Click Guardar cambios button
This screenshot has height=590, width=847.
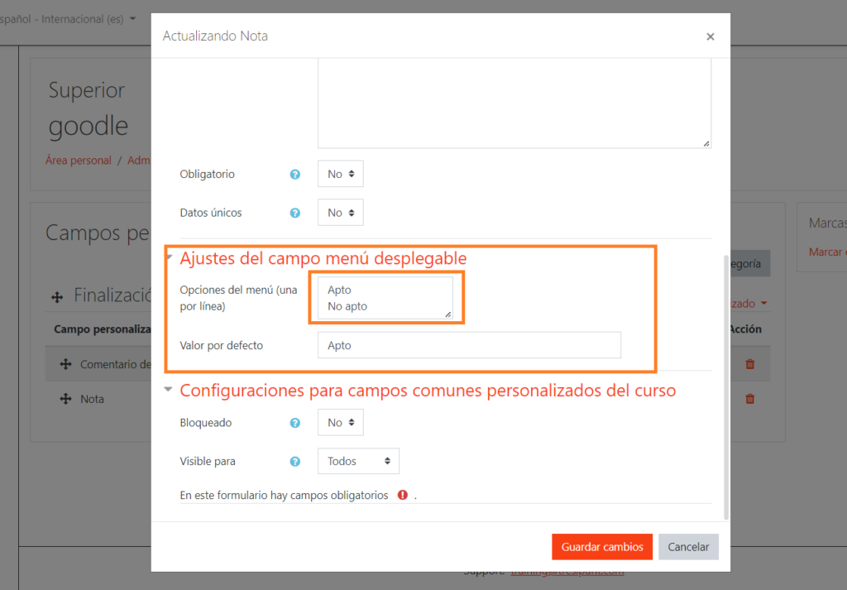(602, 547)
